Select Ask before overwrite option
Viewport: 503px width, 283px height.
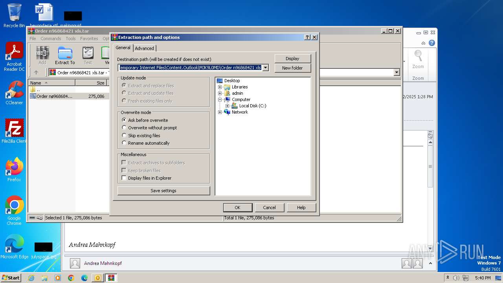point(145,120)
